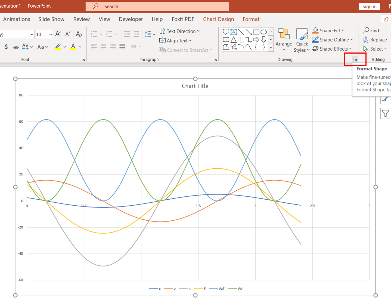Viewport: 391px width, 306px height.
Task: Open the Format tab
Action: [x=251, y=19]
